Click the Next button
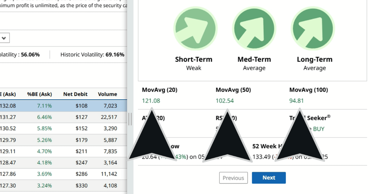The image size is (370, 194). pos(269,177)
